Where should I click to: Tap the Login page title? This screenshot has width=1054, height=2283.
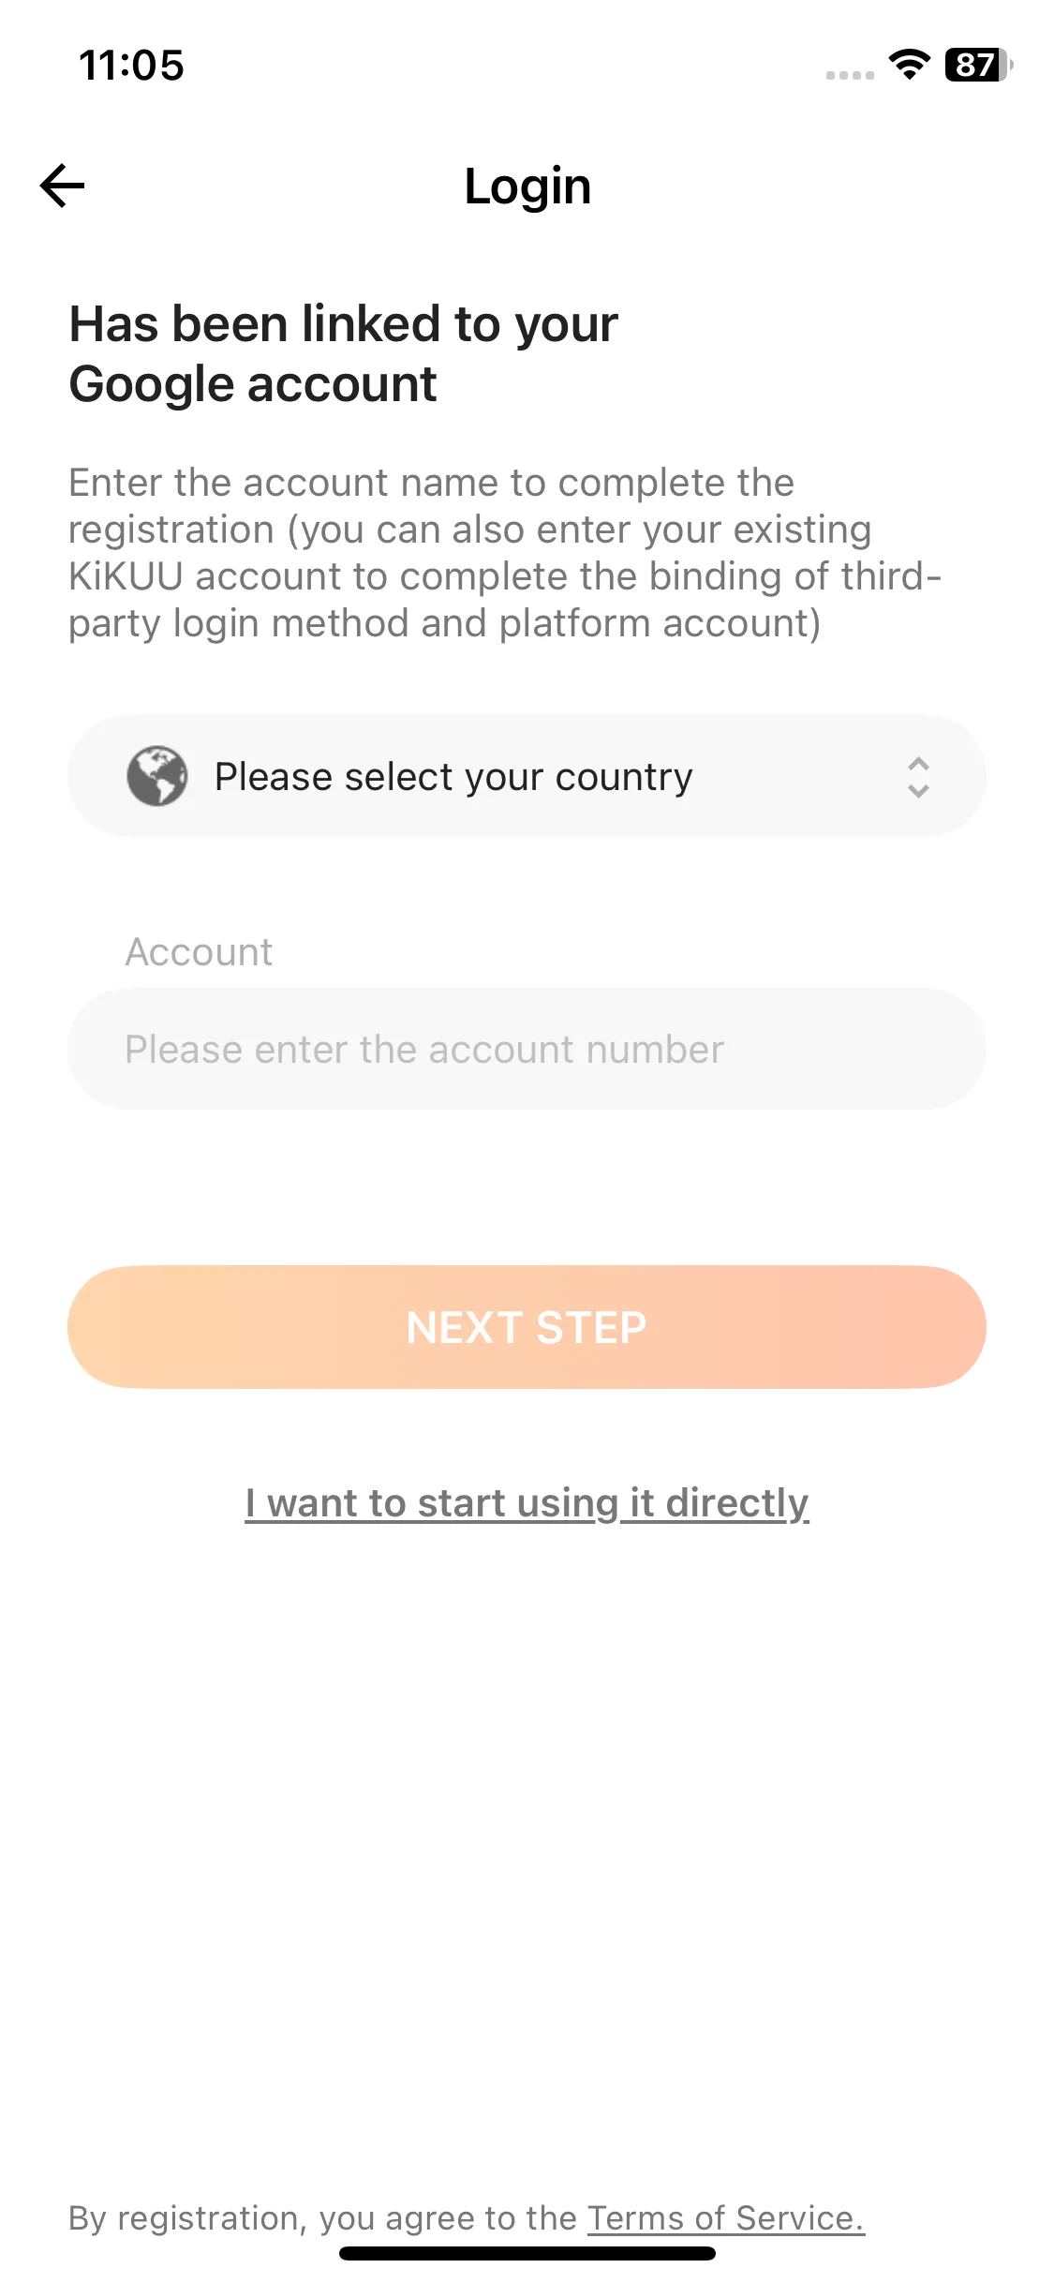(x=527, y=186)
